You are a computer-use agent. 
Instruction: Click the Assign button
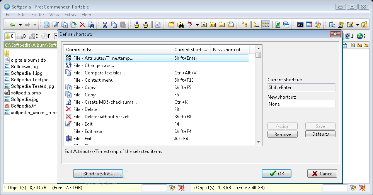tap(283, 126)
